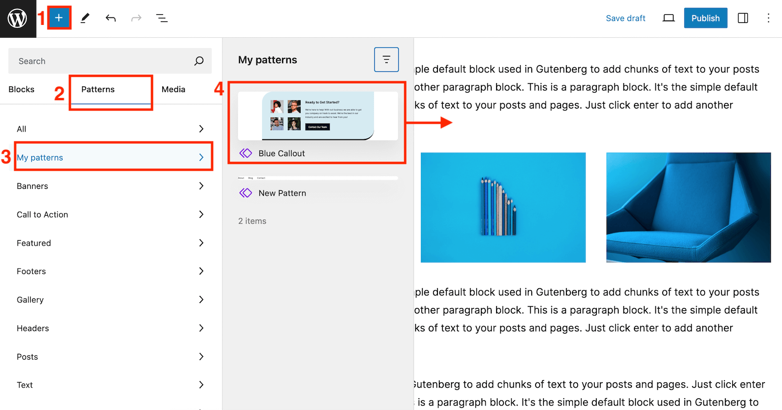
Task: Select the Tools pencil icon
Action: 85,18
